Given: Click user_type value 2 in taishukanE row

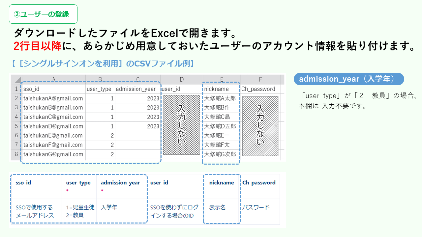Looking at the screenshot, I should [x=100, y=135].
